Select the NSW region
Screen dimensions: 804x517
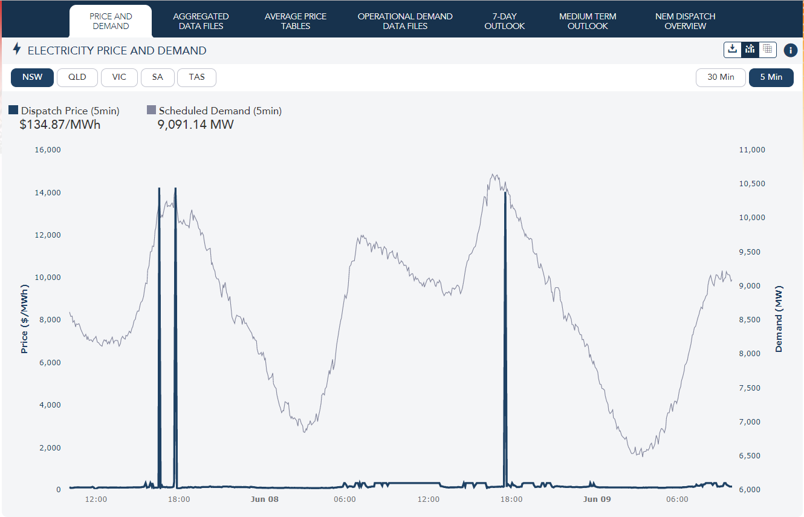tap(33, 77)
